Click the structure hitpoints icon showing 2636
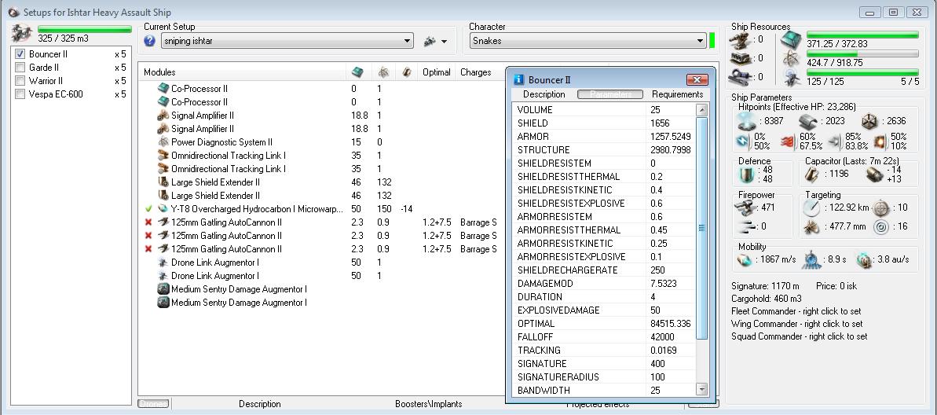Image resolution: width=937 pixels, height=415 pixels. 869,121
